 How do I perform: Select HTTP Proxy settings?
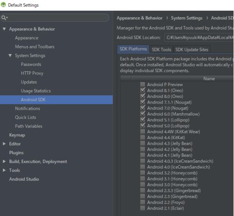click(x=32, y=73)
